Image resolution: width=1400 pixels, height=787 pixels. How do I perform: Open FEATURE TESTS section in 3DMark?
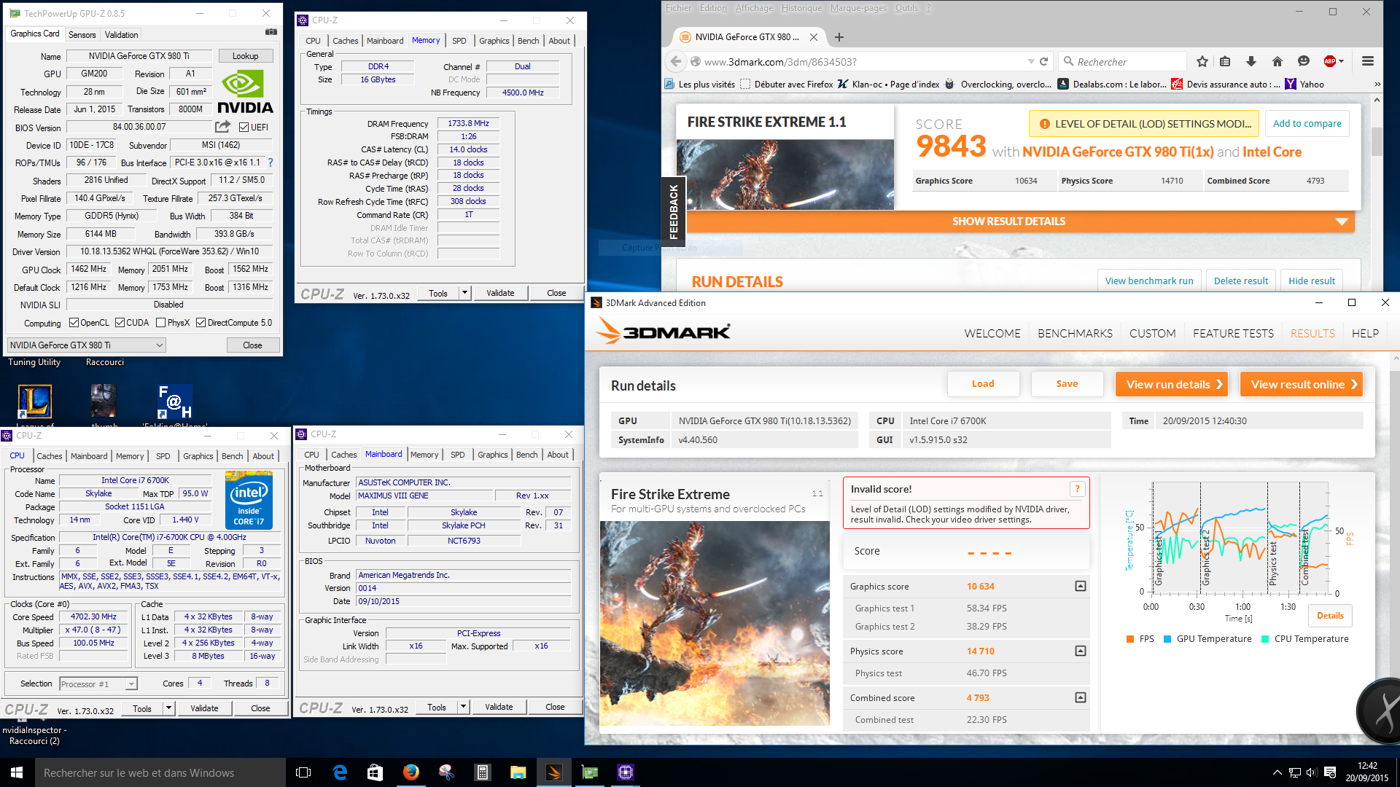point(1233,334)
